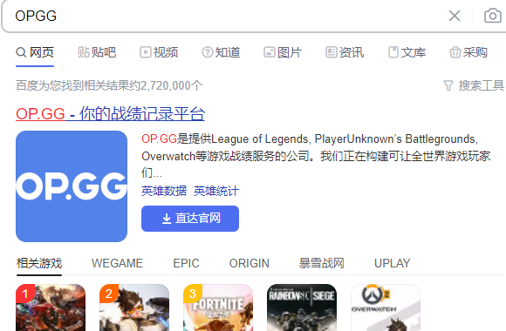
Task: Open the 英雄统计 sublink
Action: pyautogui.click(x=216, y=191)
